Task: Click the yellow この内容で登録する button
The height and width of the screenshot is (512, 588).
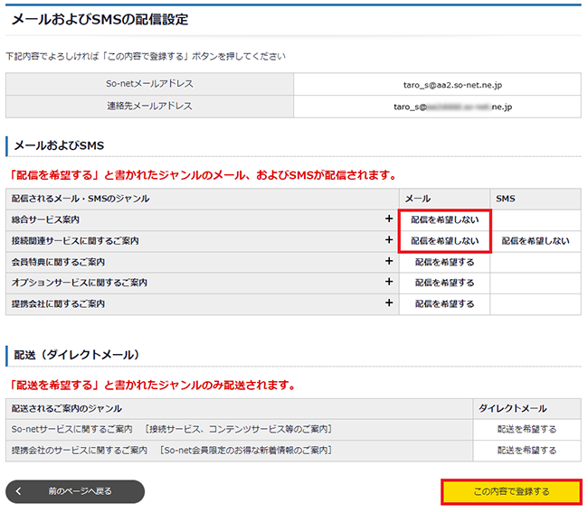Action: tap(511, 492)
